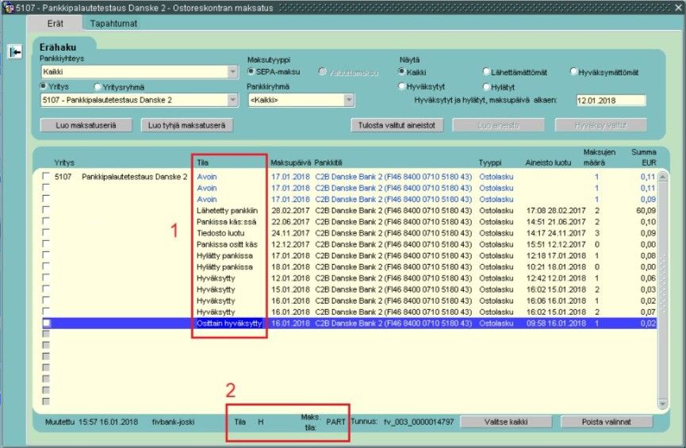
Task: Click the 14:51 21.06.2017 aineisto luotu cell
Action: tap(556, 222)
